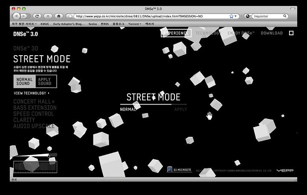Viewport: 307px width, 195px height.
Task: Open the dropdown arrow next to bookmark star
Action: tap(235, 16)
